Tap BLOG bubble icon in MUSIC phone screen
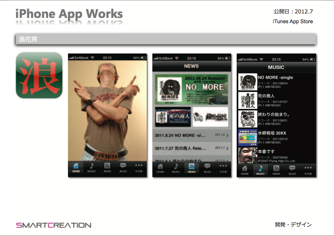 292,168
